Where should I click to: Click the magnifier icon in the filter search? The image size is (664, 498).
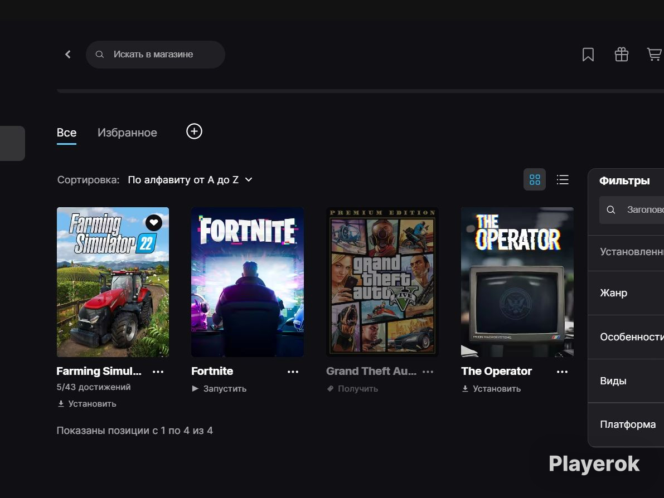click(x=610, y=210)
